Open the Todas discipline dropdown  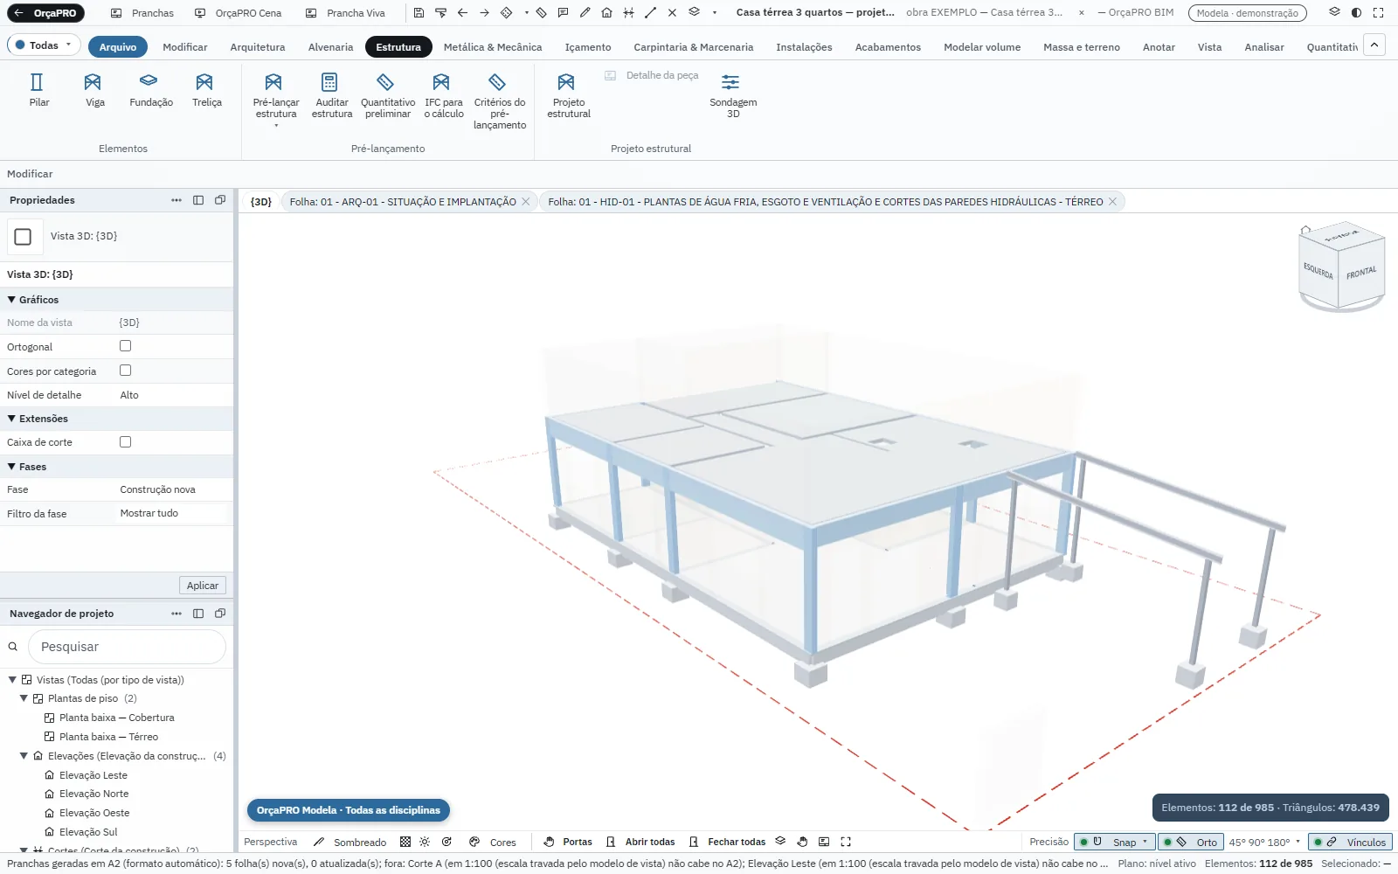44,45
